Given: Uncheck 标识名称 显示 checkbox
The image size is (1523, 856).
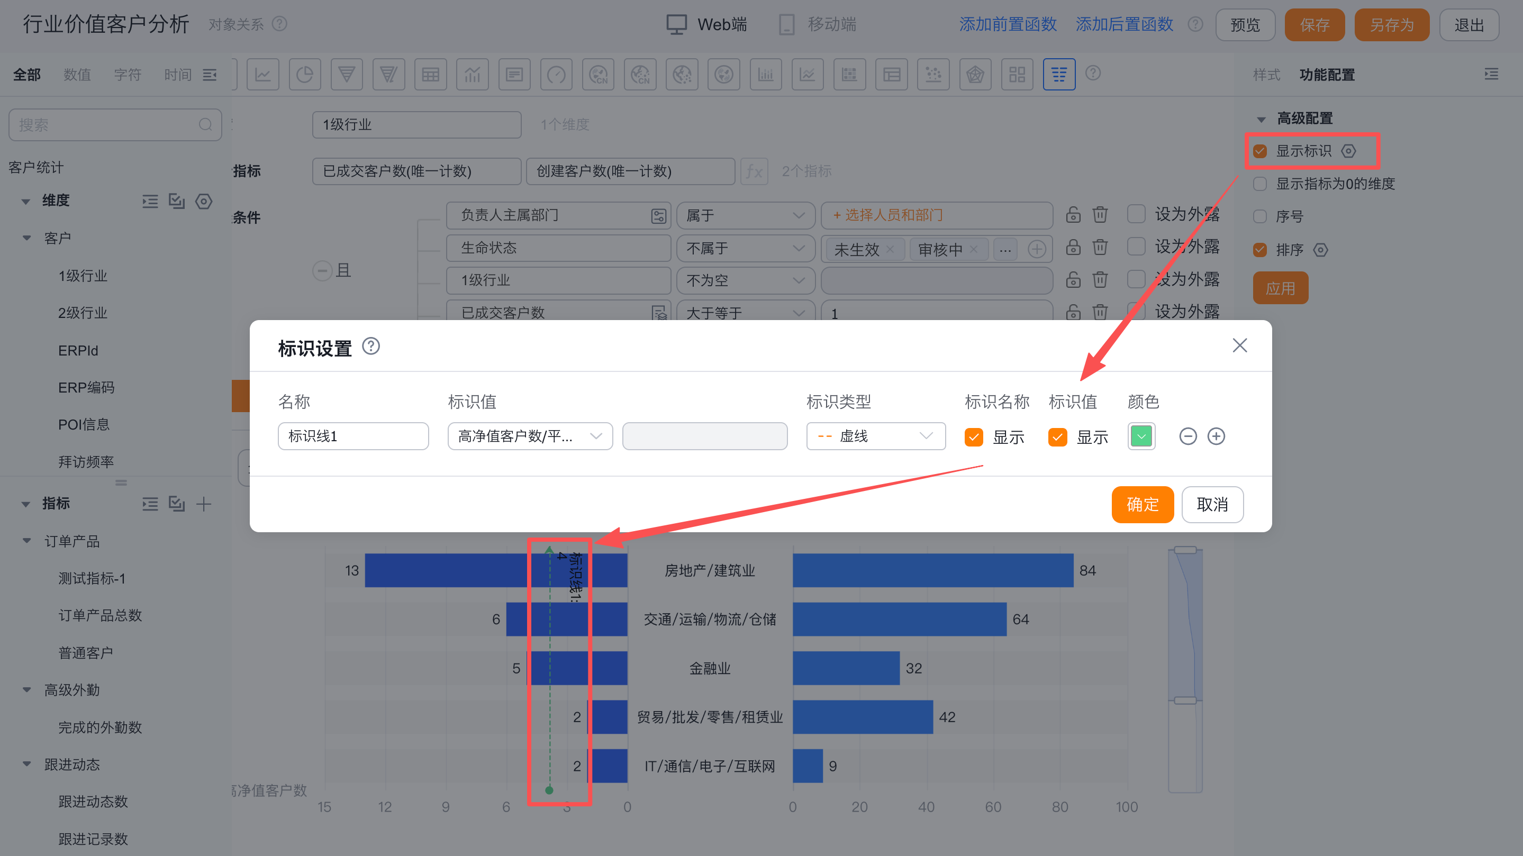Looking at the screenshot, I should [973, 437].
